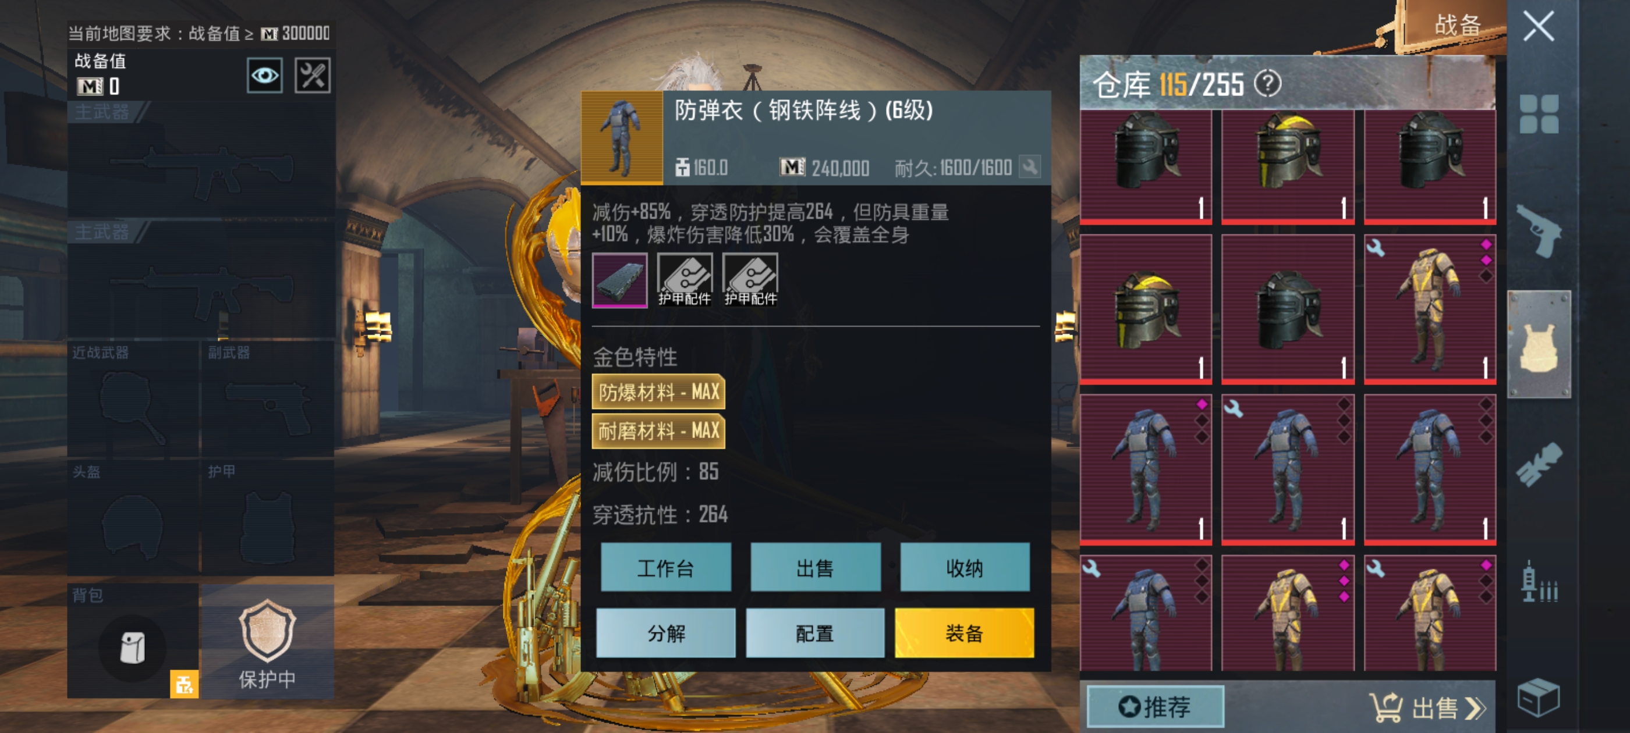Select the first empty 护甲配件 slot
Image resolution: width=1630 pixels, height=733 pixels.
(685, 280)
